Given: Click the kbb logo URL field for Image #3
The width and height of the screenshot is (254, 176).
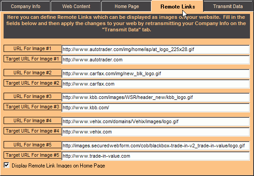Looking at the screenshot, I should (x=155, y=97).
